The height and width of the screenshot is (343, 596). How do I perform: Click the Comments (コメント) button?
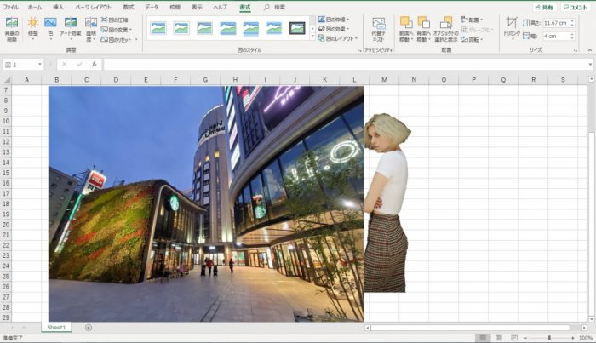coord(575,7)
